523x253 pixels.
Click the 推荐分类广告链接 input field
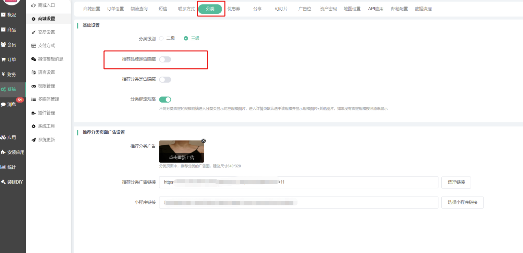pyautogui.click(x=298, y=182)
